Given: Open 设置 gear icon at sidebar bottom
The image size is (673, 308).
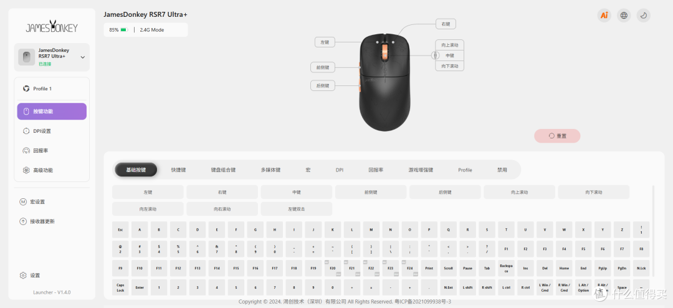Looking at the screenshot, I should tap(23, 276).
